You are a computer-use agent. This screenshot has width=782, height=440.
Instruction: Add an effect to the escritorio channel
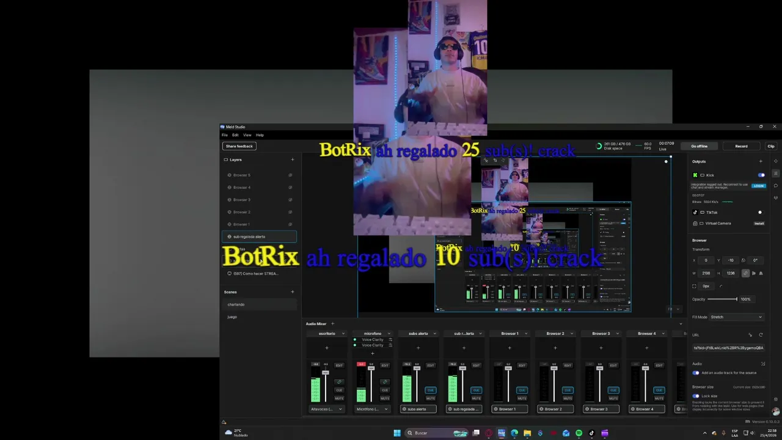coord(327,348)
